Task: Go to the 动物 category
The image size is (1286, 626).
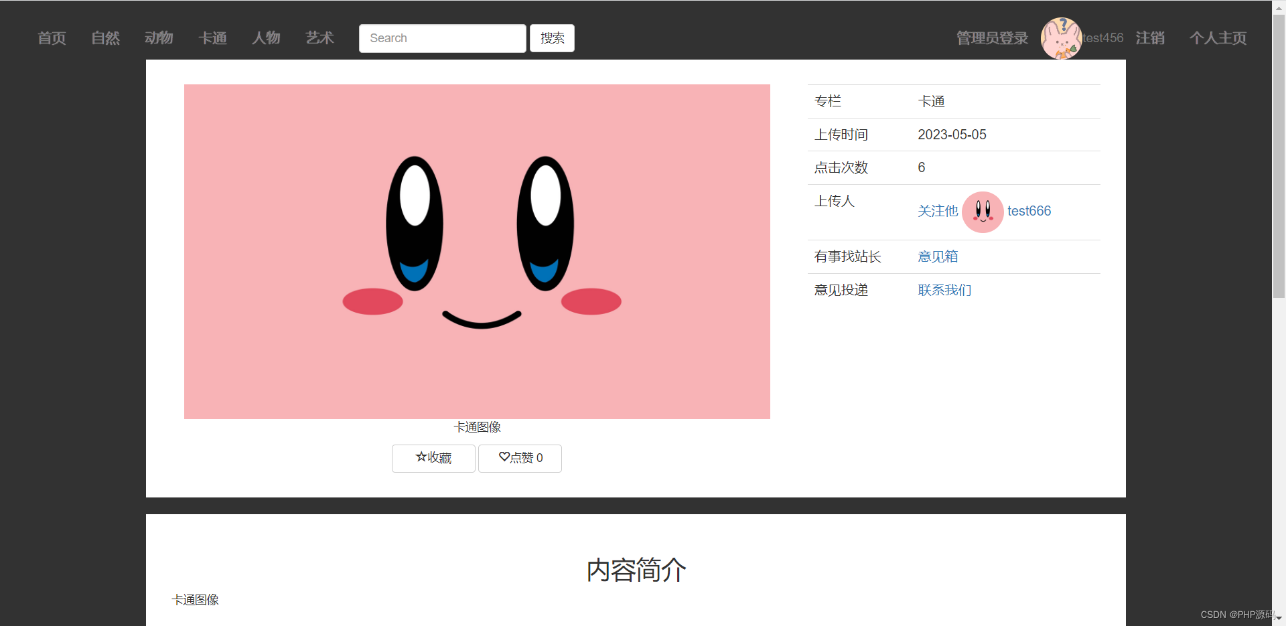Action: (159, 38)
